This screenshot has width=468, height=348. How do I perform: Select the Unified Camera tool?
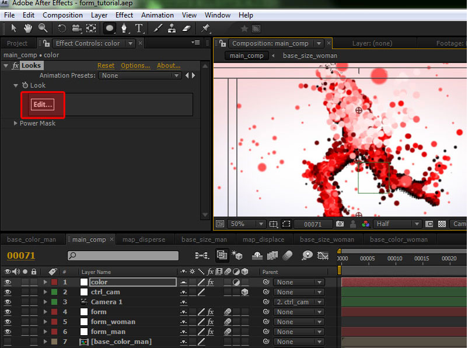(x=76, y=29)
